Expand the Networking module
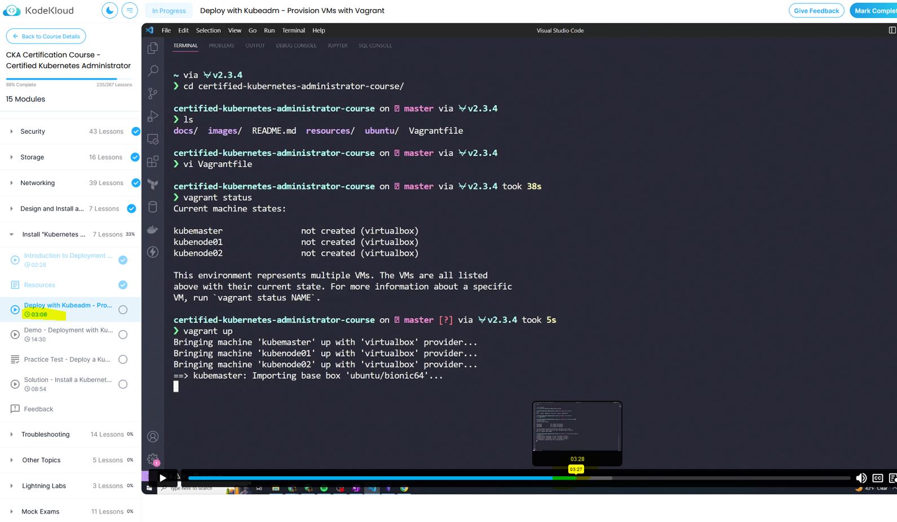 [x=11, y=183]
